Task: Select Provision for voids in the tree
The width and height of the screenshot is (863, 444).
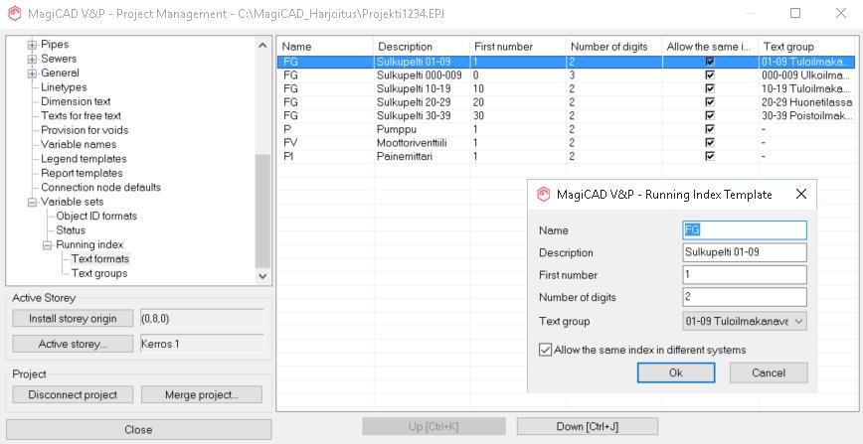Action: 85,130
